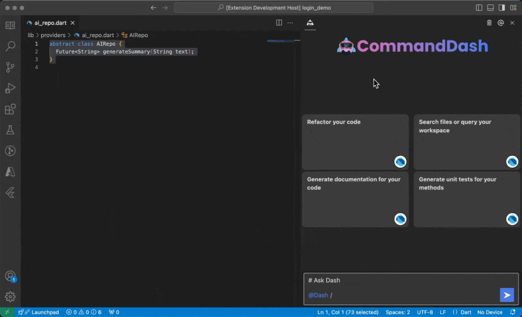This screenshot has width=522, height=317.
Task: Toggle the primary sidebar layout icon
Action: [479, 7]
